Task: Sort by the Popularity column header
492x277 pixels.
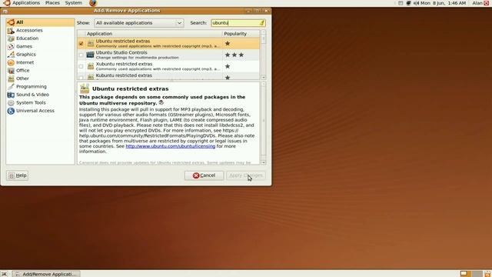Action: [x=241, y=34]
